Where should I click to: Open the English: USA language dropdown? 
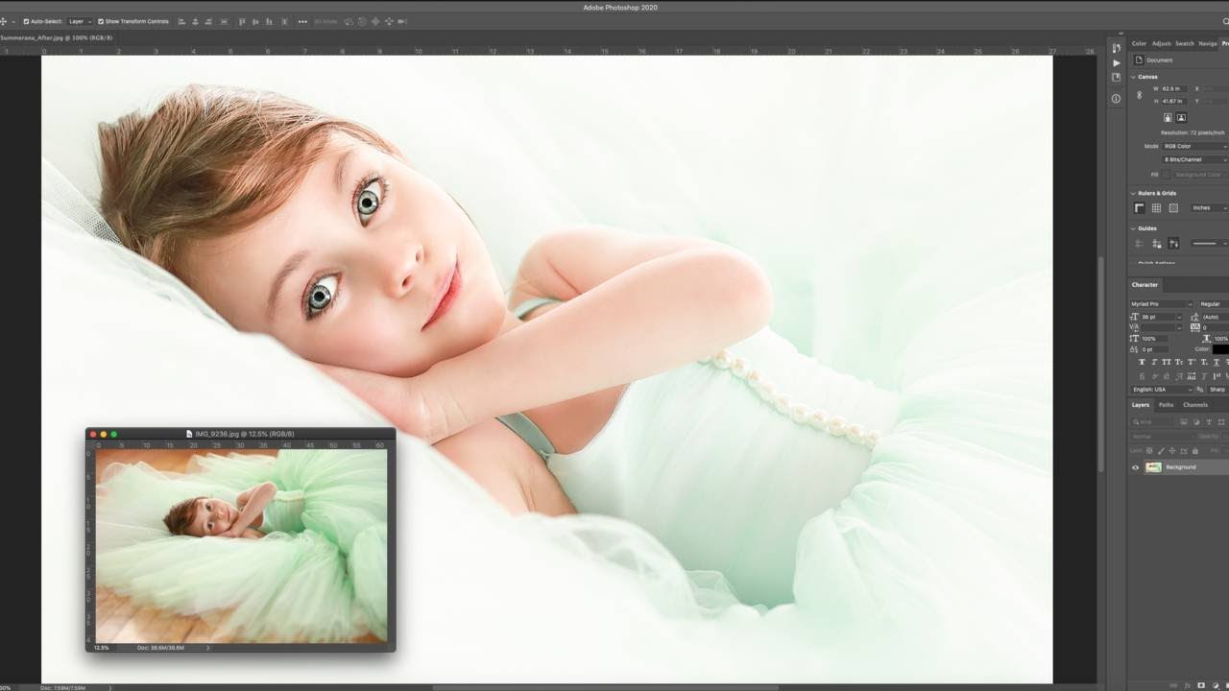[1162, 390]
